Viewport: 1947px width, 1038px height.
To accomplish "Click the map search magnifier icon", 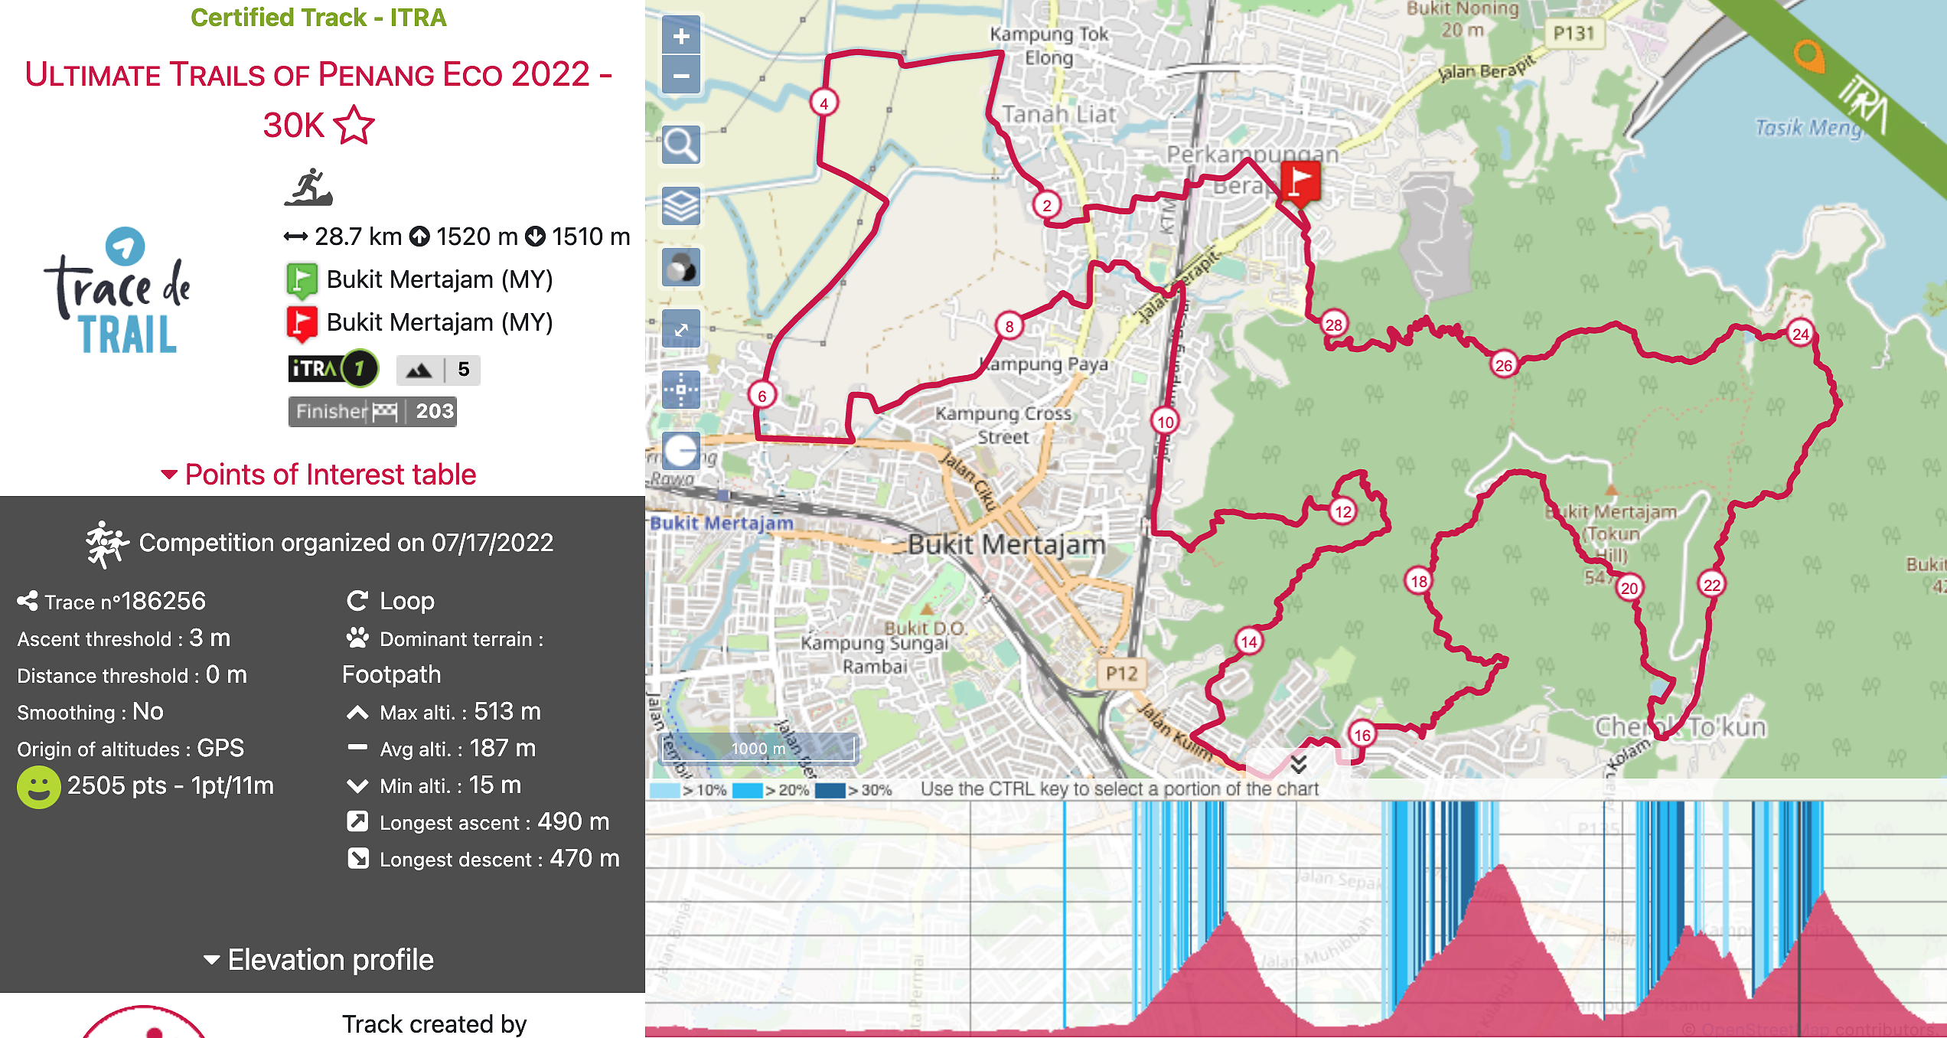I will (x=680, y=145).
